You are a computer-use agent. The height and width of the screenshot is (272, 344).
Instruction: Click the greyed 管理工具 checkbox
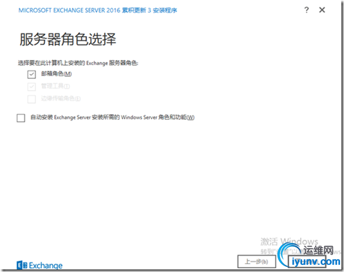pyautogui.click(x=32, y=86)
